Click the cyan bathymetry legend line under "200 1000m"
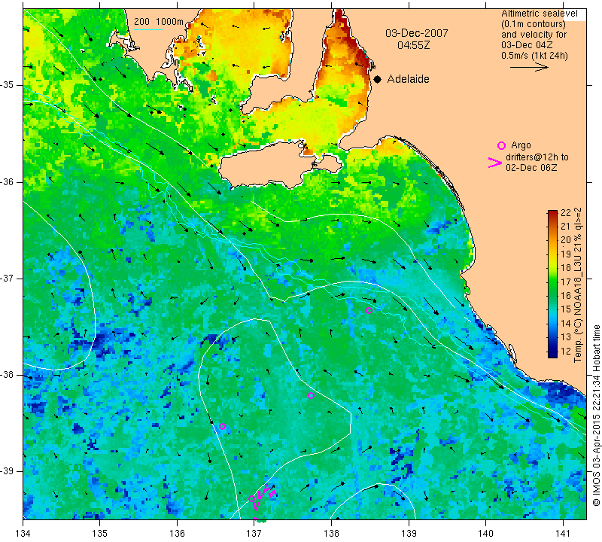Viewport: 602px width, 542px height. pyautogui.click(x=148, y=29)
